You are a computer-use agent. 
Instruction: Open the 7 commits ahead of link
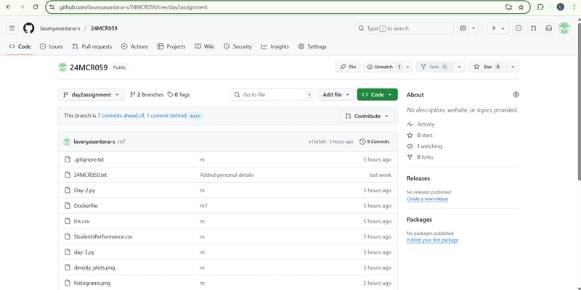click(x=121, y=116)
